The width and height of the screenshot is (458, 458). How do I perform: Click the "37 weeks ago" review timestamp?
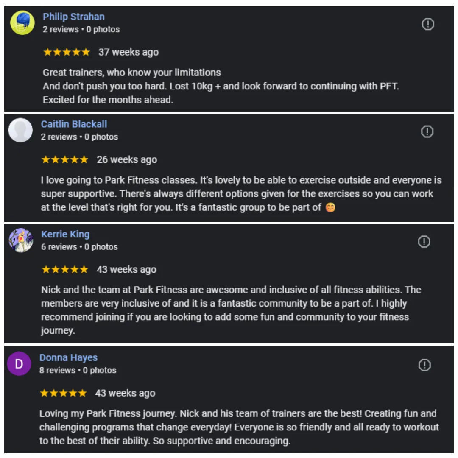(x=128, y=52)
